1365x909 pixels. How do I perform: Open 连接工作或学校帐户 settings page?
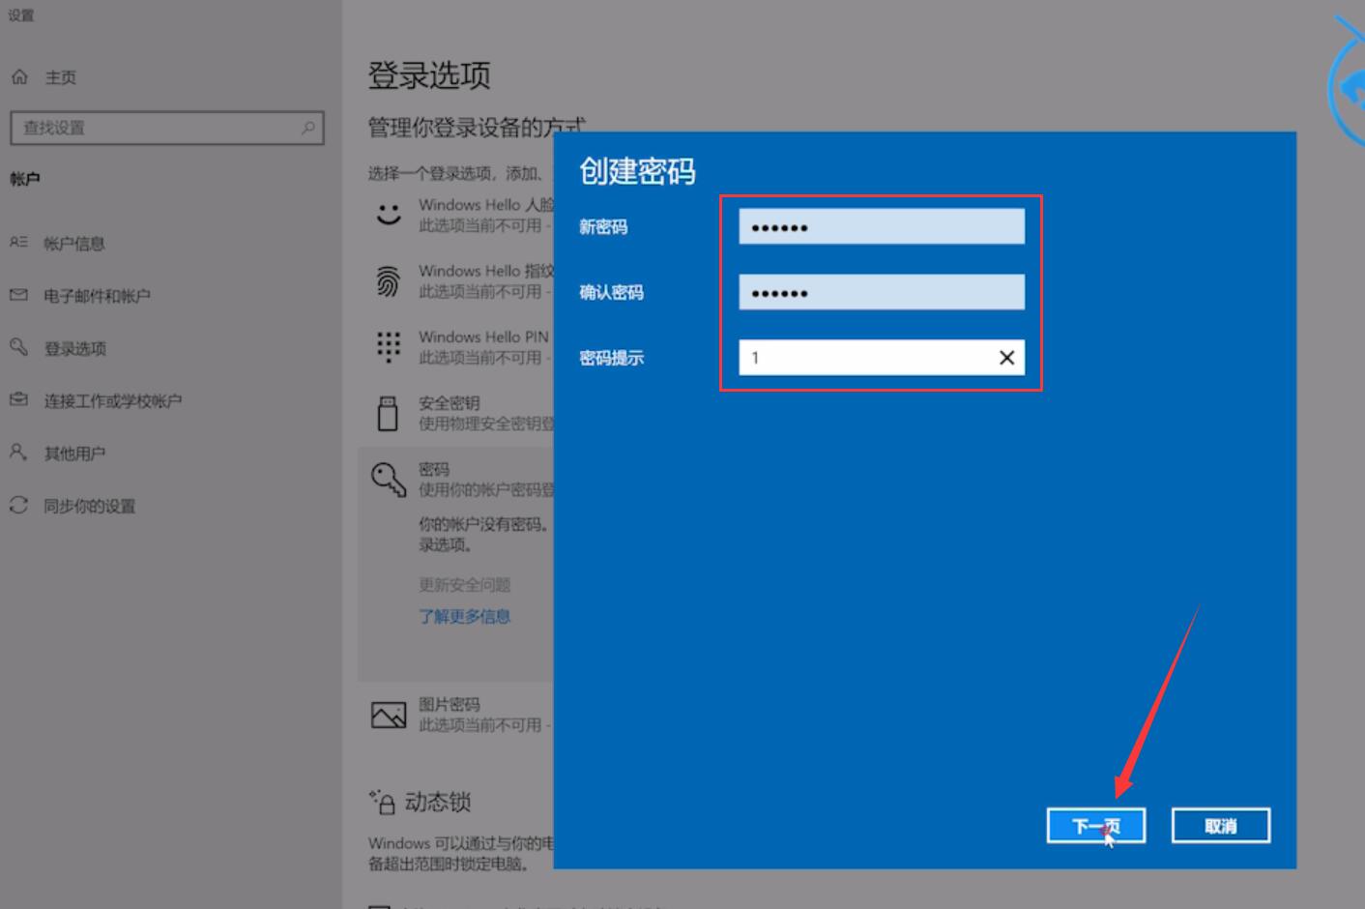[x=112, y=400]
